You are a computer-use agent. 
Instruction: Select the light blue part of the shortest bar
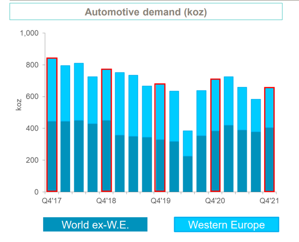click(x=188, y=144)
